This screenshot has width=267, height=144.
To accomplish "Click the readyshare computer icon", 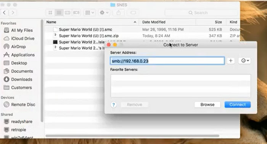I will (6, 121).
